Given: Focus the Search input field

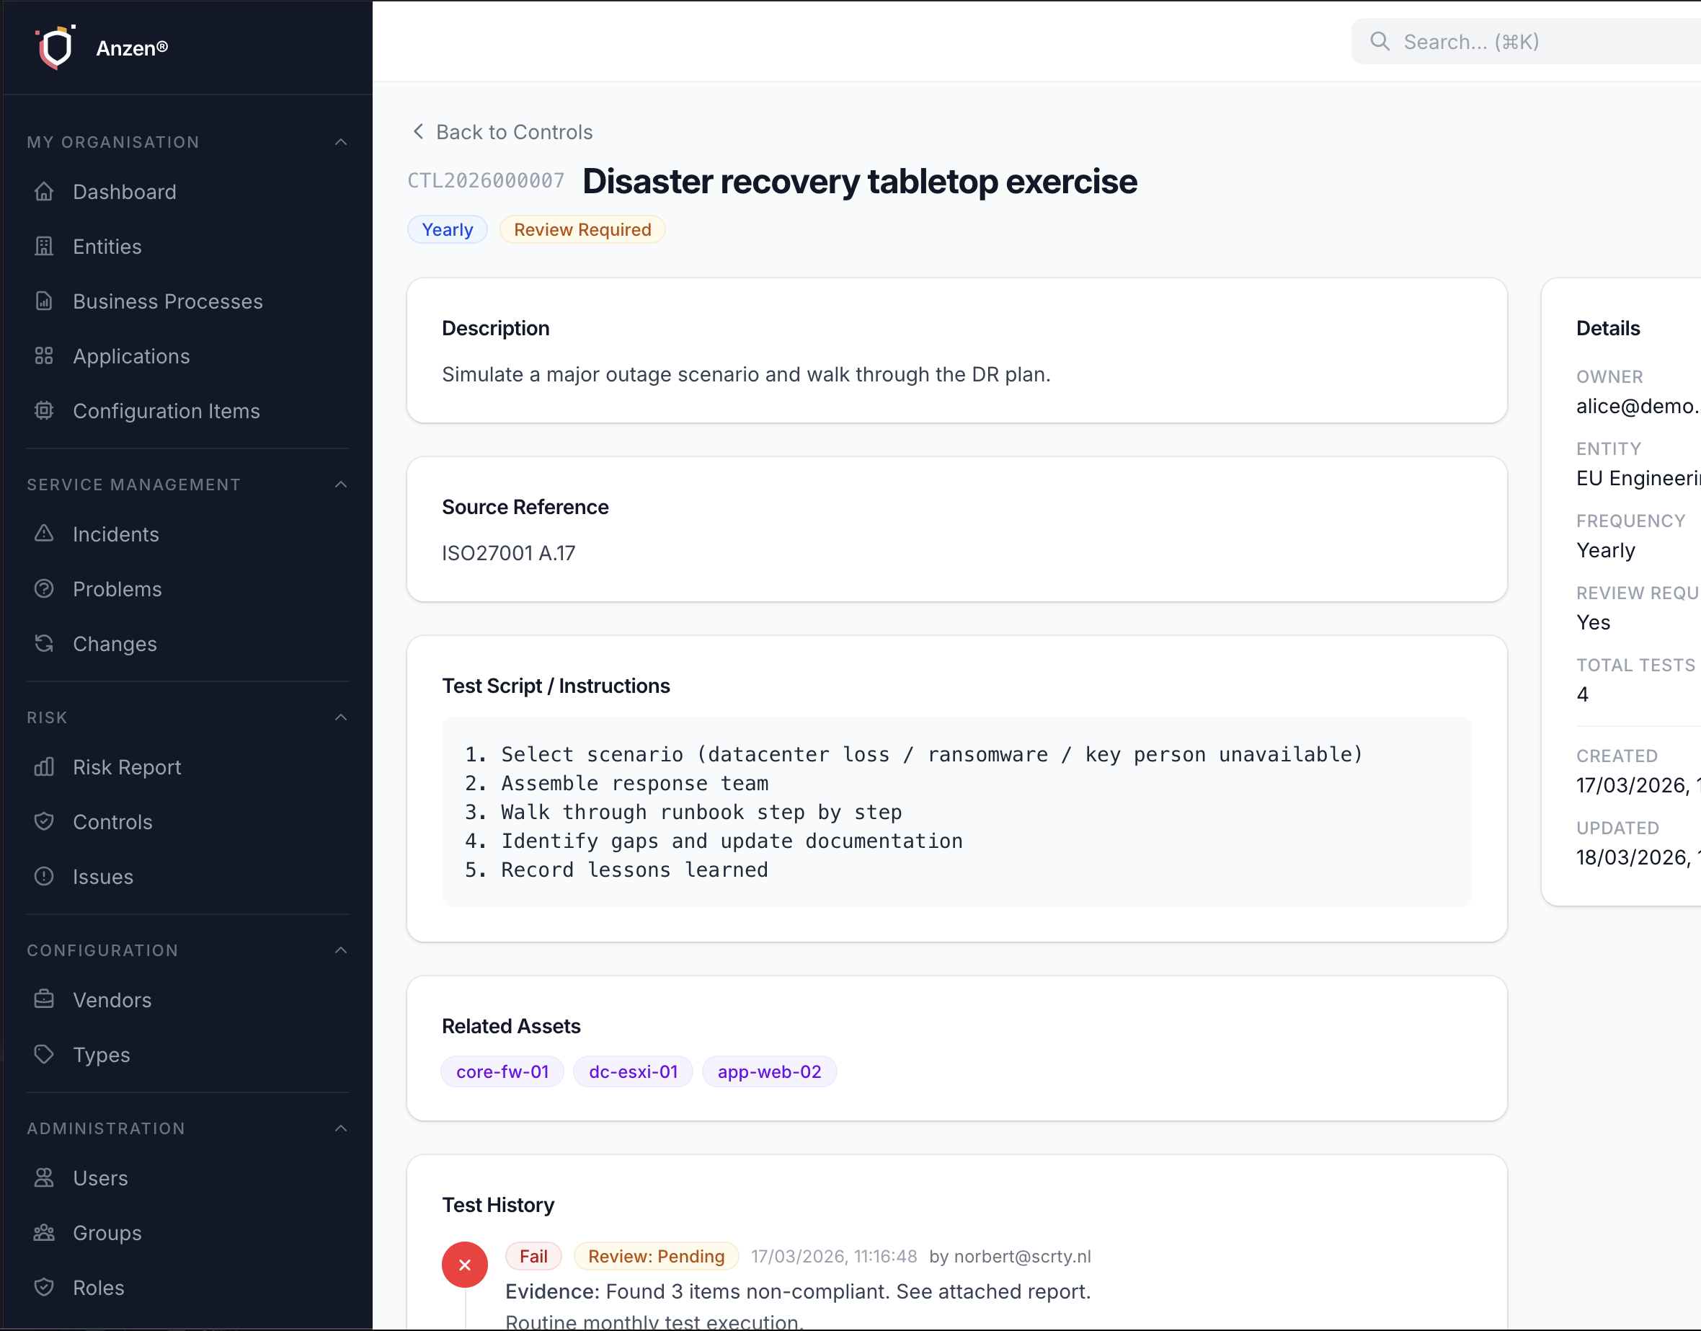Looking at the screenshot, I should click(1542, 42).
